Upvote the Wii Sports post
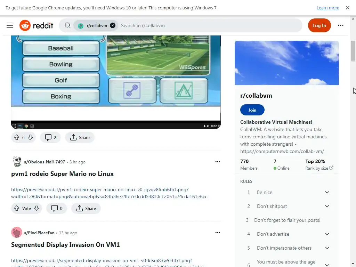 coord(17,137)
